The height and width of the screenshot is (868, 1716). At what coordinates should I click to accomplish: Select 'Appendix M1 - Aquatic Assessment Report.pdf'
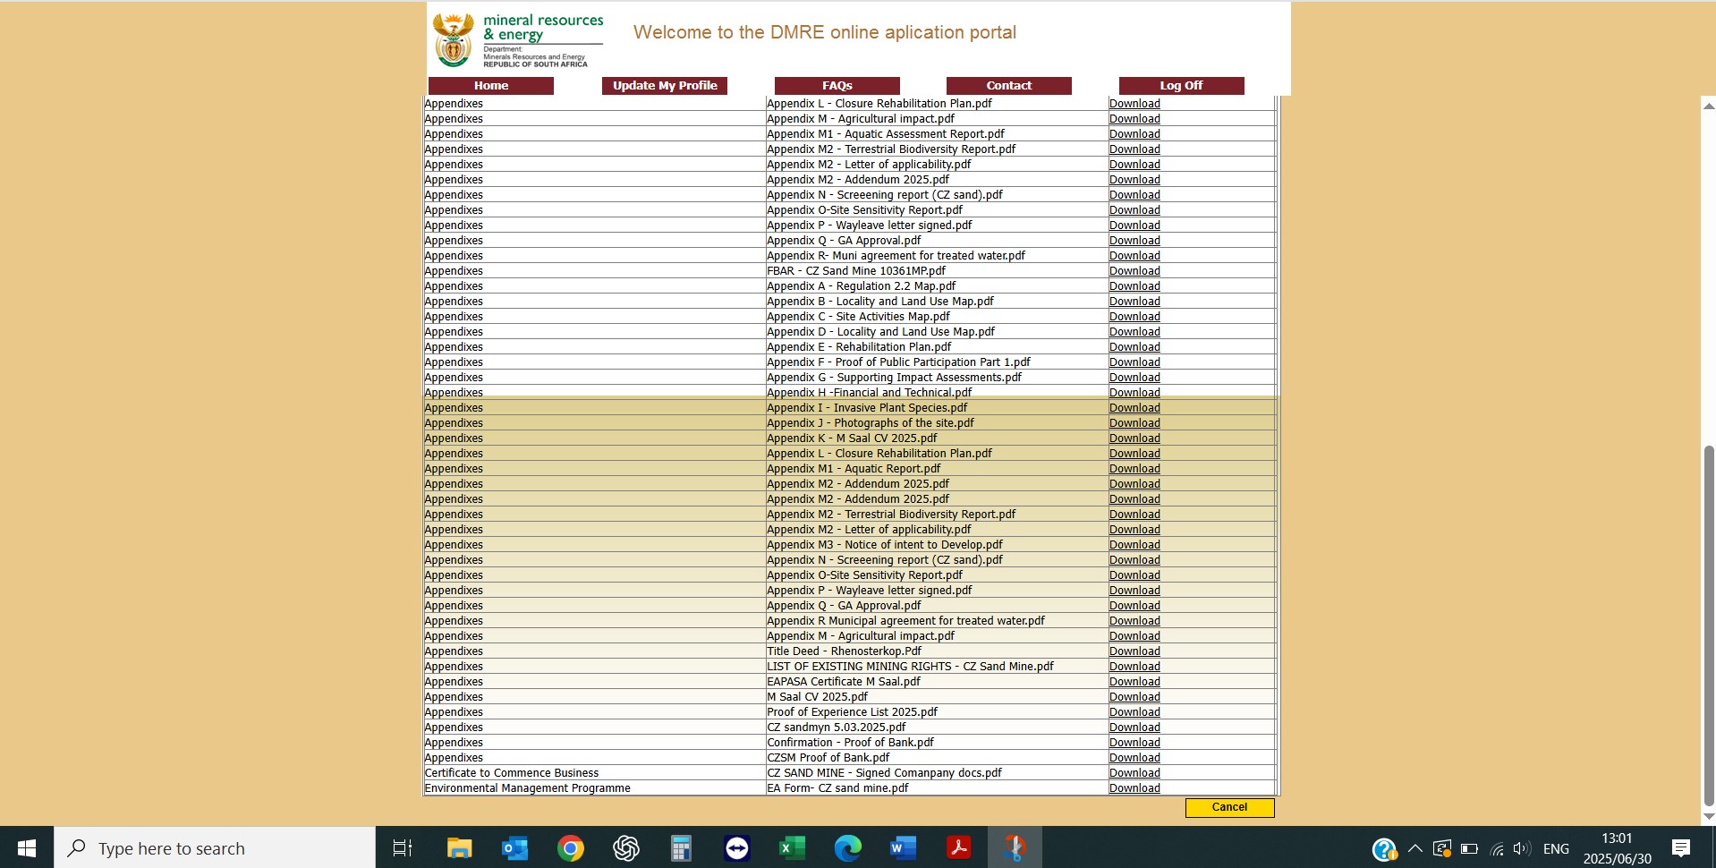[x=886, y=133]
